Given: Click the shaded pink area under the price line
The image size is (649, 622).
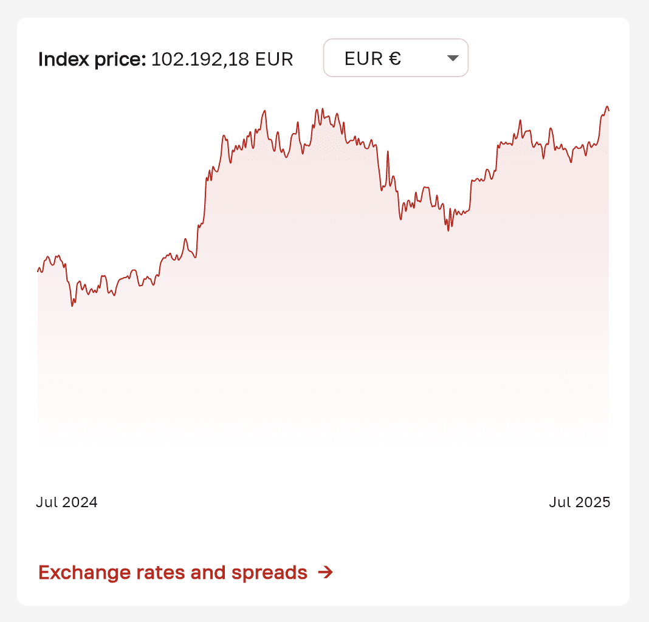Looking at the screenshot, I should coord(322,304).
